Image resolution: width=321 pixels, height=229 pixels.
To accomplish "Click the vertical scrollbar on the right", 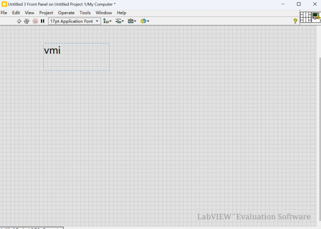I will [x=320, y=139].
